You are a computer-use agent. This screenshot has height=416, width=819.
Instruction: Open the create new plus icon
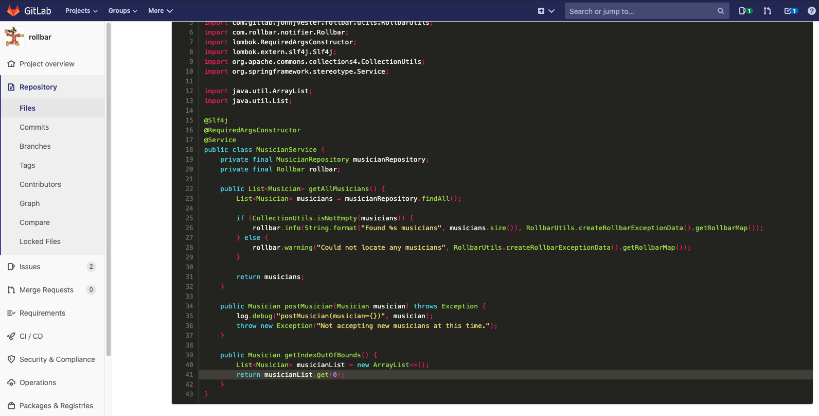[541, 11]
